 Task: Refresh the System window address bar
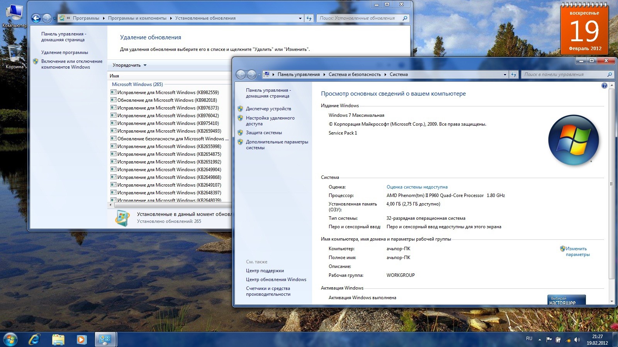coord(513,74)
